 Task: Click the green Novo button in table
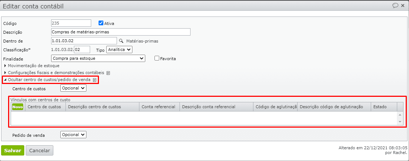(x=18, y=107)
